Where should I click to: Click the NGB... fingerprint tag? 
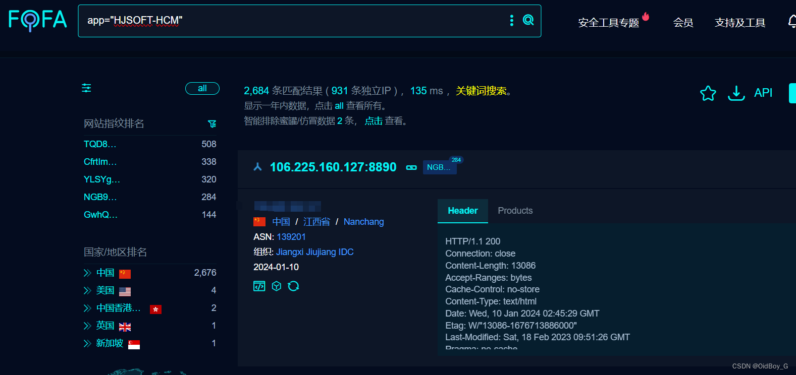440,167
